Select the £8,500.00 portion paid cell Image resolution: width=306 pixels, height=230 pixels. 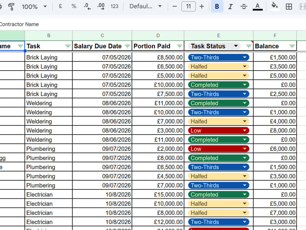pos(158,57)
